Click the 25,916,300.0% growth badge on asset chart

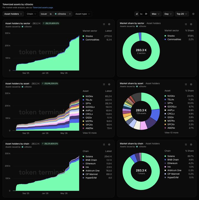(x=50, y=84)
